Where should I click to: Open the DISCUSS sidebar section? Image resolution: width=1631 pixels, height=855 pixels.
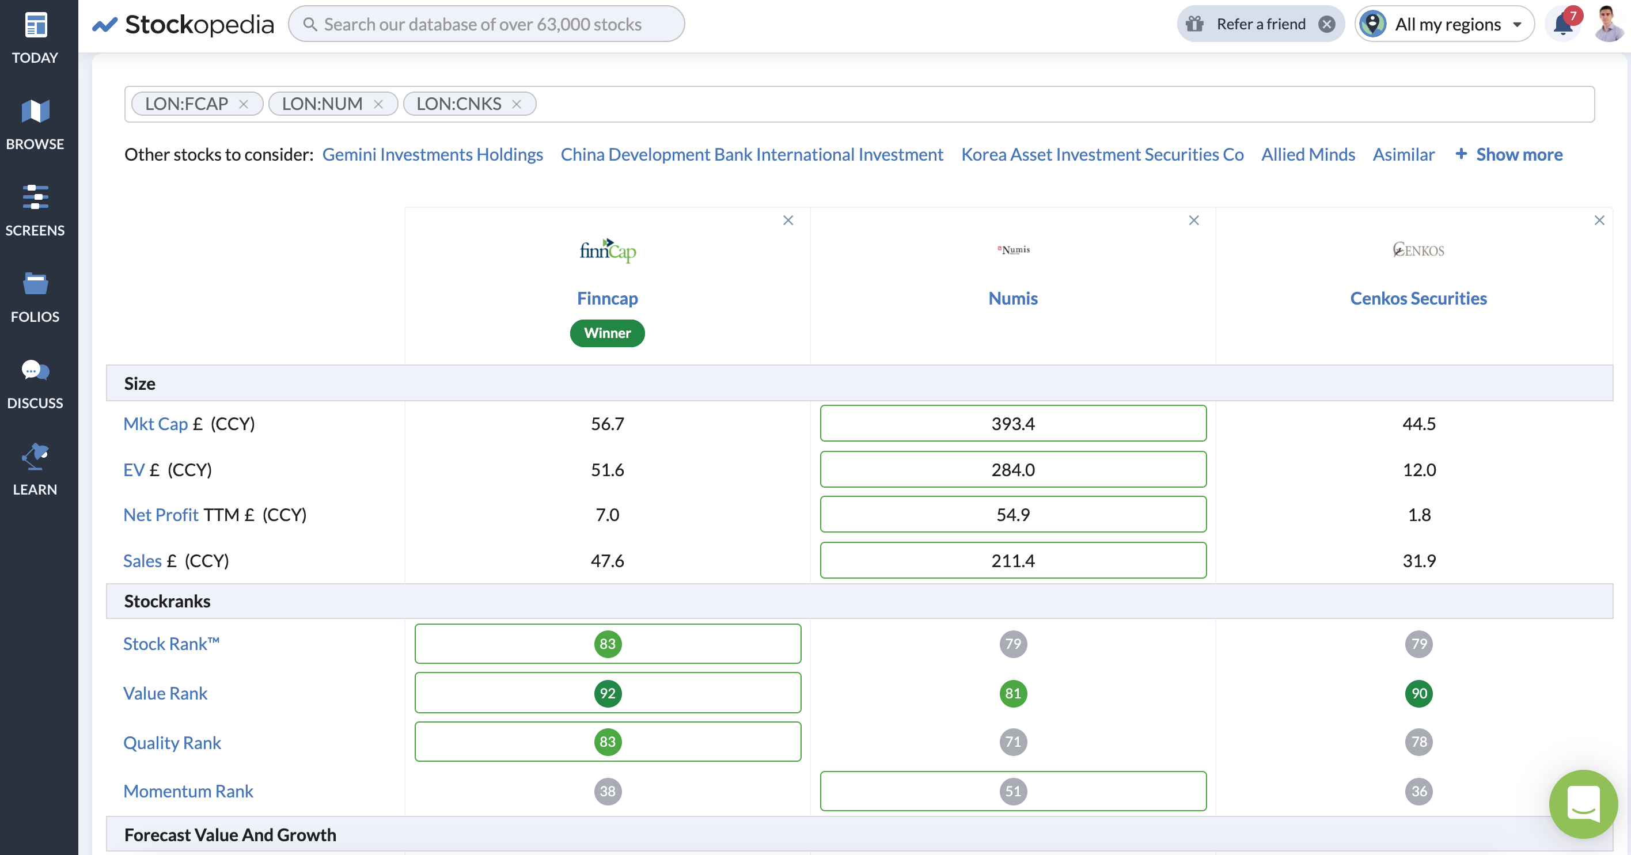coord(35,383)
